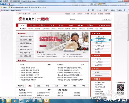The width and height of the screenshot is (129, 103).
Task: Open the Word icon on the taskbar
Action: coord(34,101)
